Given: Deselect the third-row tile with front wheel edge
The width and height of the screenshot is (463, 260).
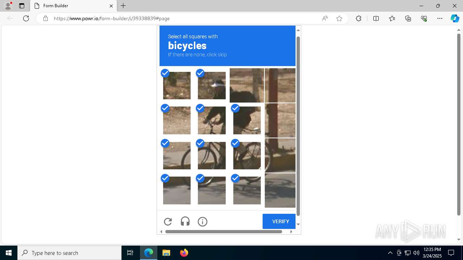Looking at the screenshot, I should coord(177,155).
